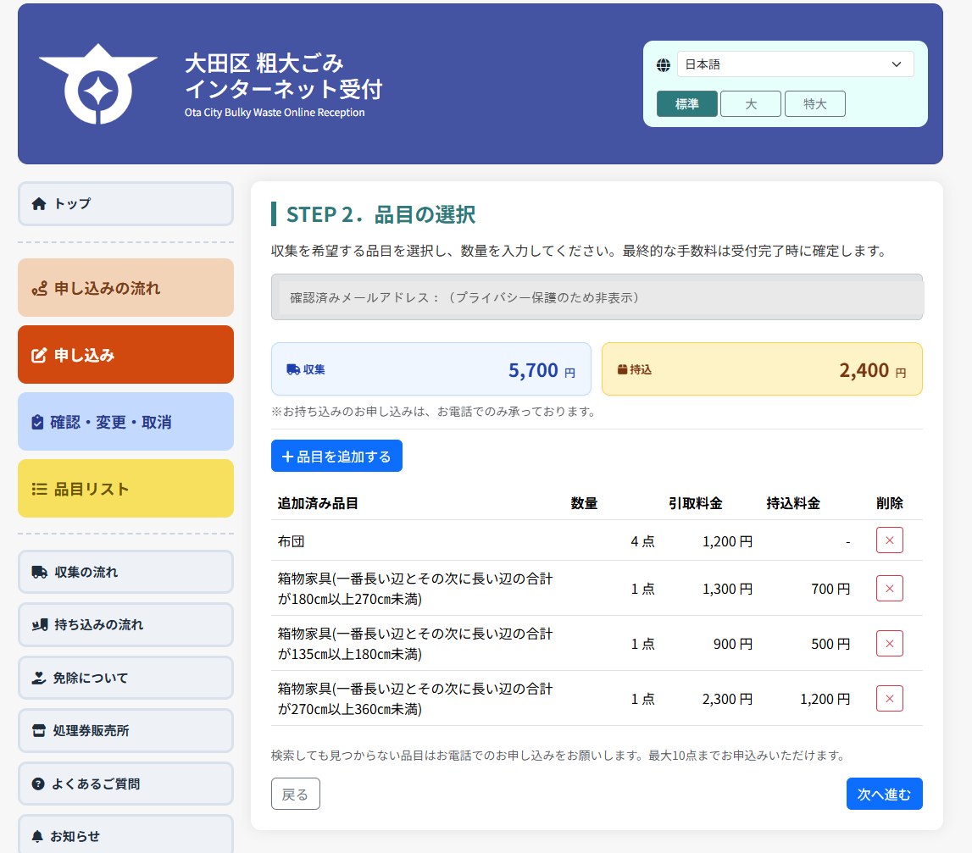Click 900円 pickup fee cell
This screenshot has height=853, width=972.
pos(733,644)
